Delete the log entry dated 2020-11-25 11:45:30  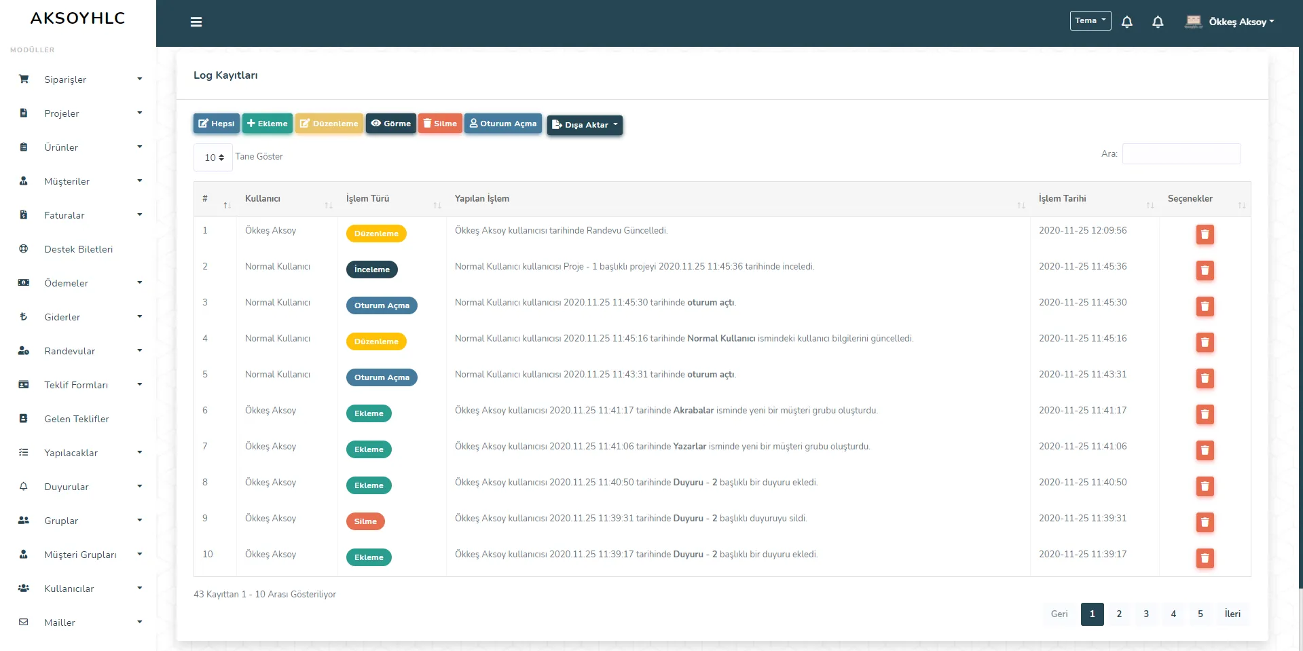[1205, 306]
